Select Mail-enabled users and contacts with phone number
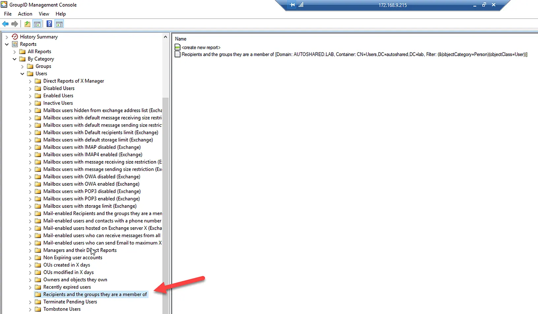 pyautogui.click(x=102, y=221)
